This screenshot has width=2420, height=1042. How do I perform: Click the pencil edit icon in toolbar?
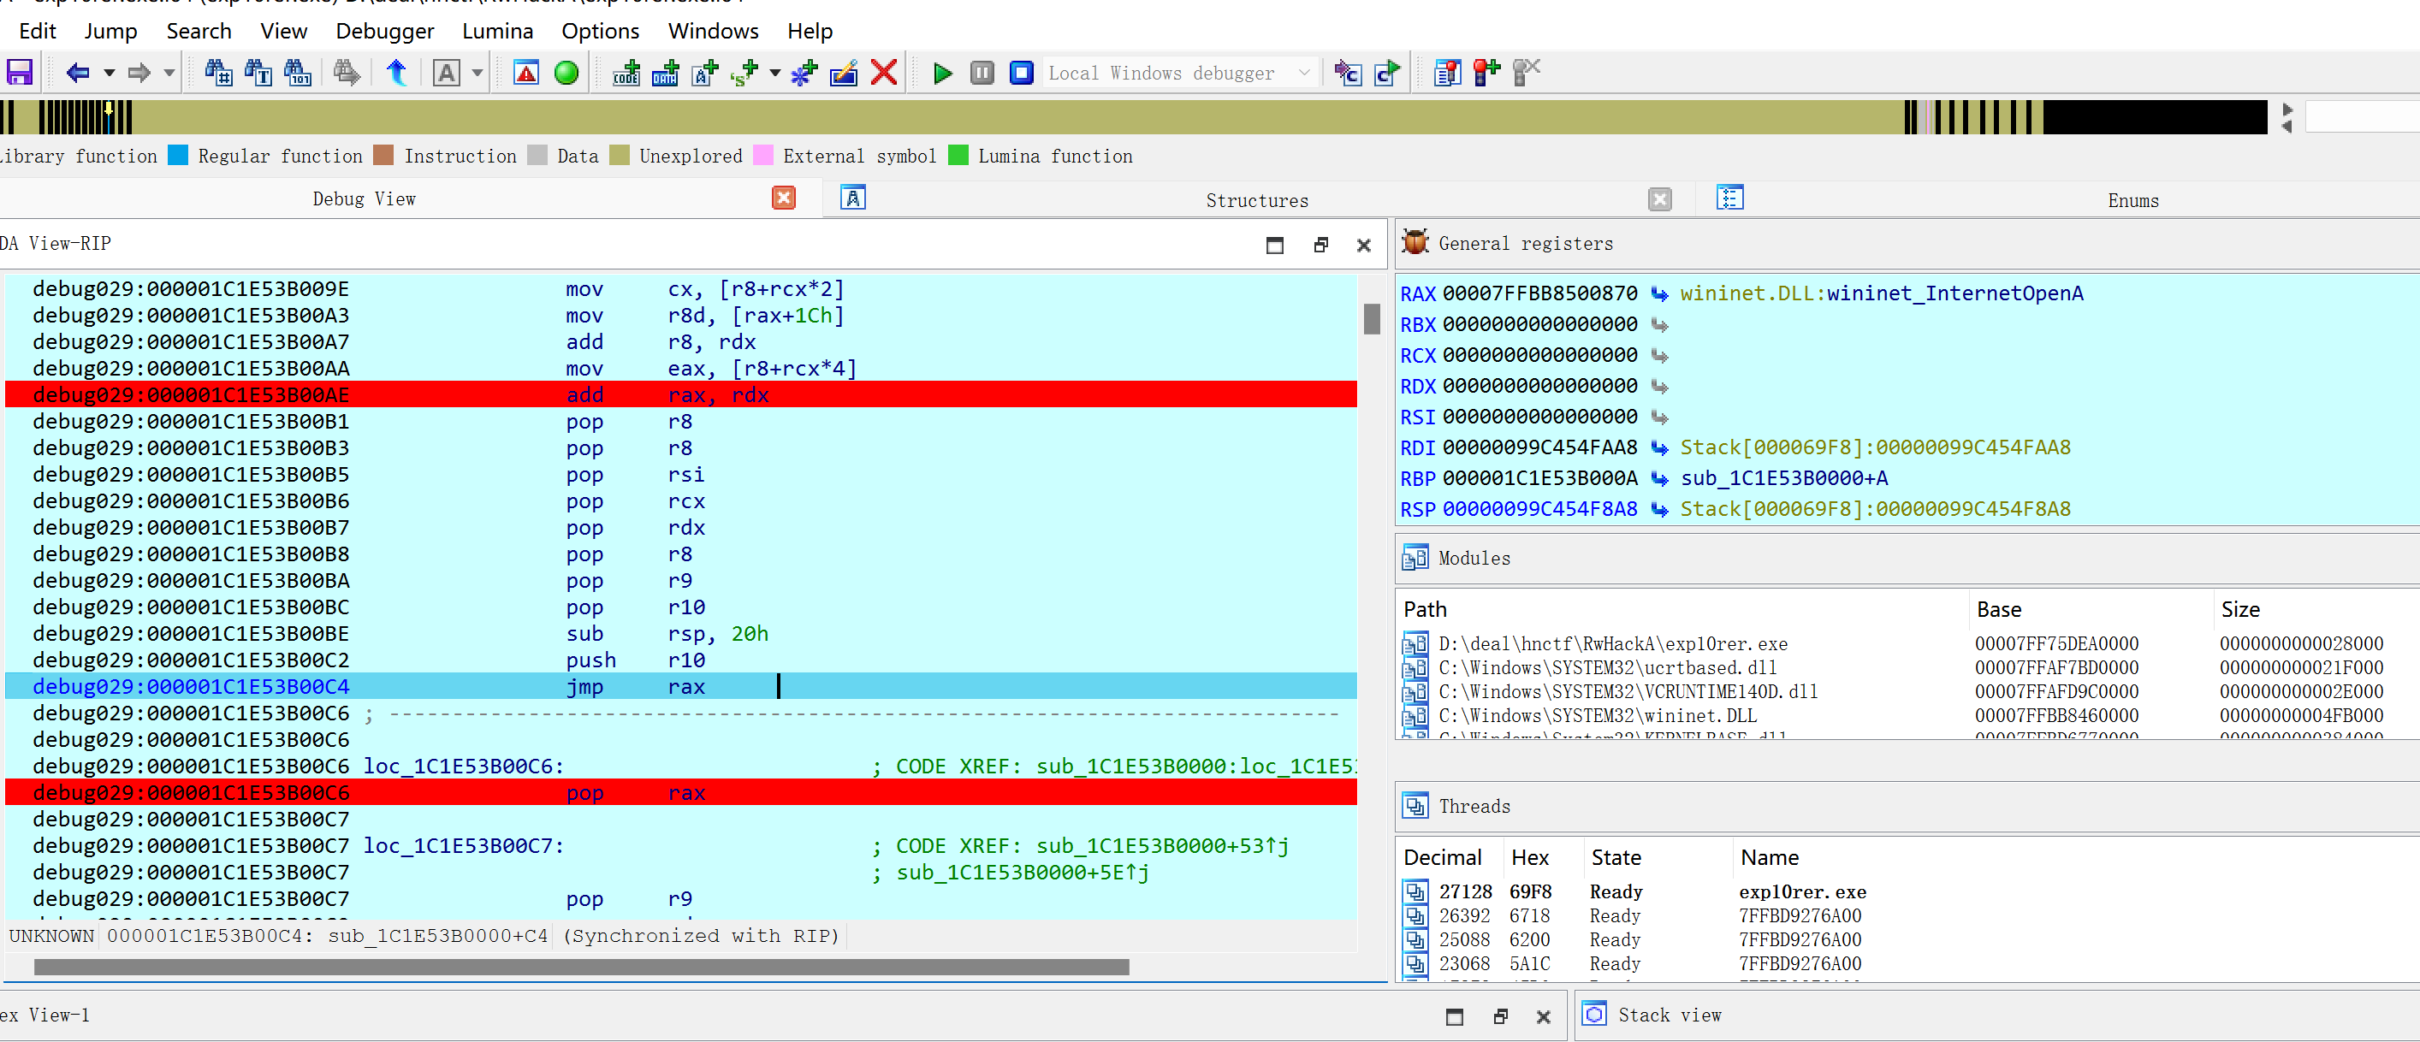pyautogui.click(x=844, y=73)
